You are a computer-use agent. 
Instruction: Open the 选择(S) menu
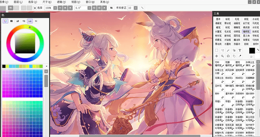tap(32, 2)
